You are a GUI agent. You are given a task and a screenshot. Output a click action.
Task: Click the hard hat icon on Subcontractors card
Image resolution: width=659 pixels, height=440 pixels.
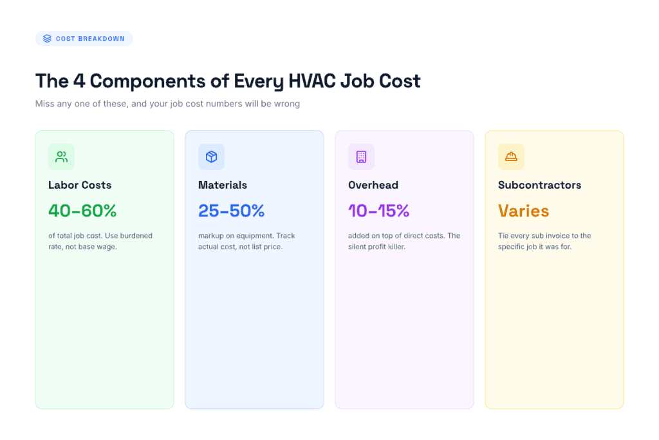(x=511, y=157)
